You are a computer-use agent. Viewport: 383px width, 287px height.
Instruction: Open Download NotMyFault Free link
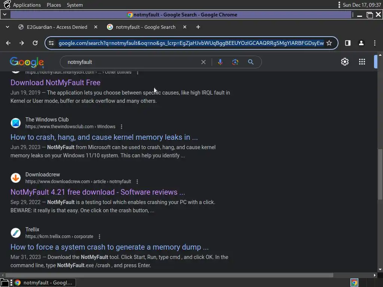pos(55,83)
